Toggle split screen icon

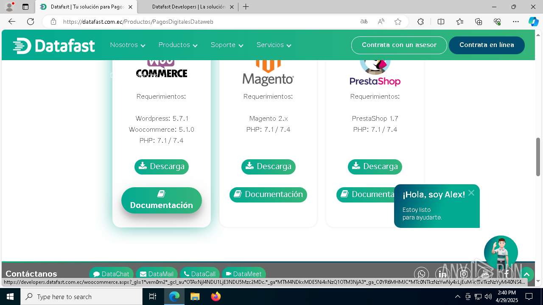441,22
